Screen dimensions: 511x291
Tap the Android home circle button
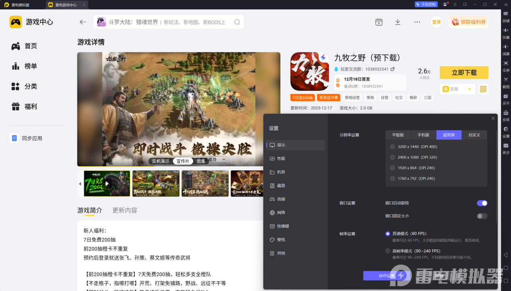506,268
